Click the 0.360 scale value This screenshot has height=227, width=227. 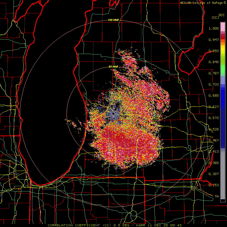(x=214, y=163)
